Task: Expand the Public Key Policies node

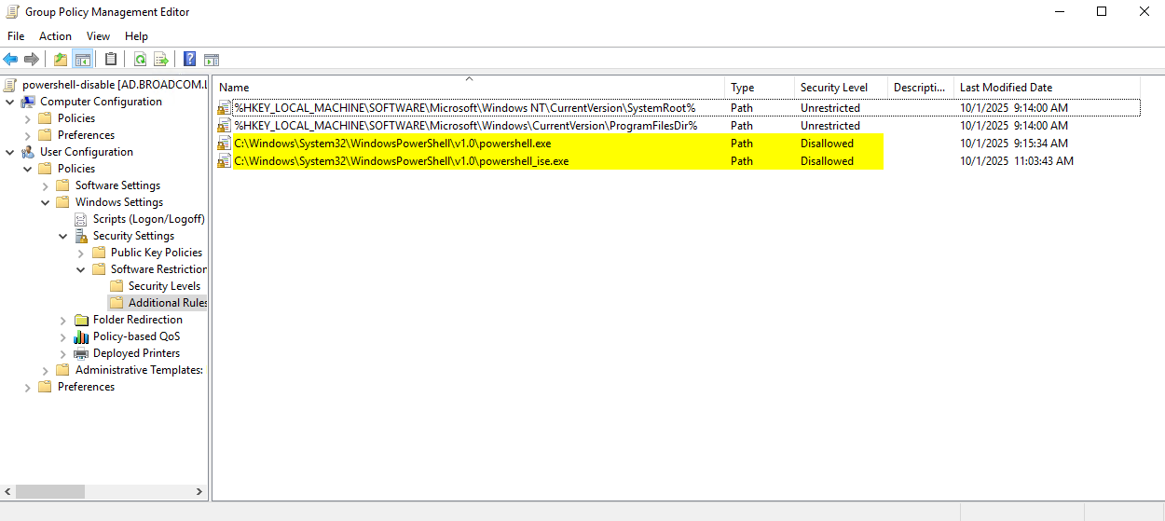Action: [81, 253]
